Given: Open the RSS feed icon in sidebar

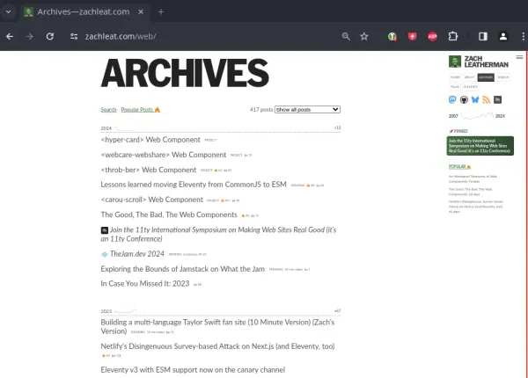Looking at the screenshot, I should pos(487,99).
